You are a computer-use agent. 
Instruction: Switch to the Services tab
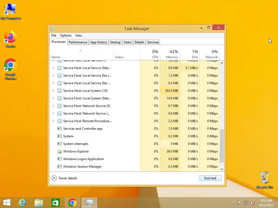[x=153, y=42]
